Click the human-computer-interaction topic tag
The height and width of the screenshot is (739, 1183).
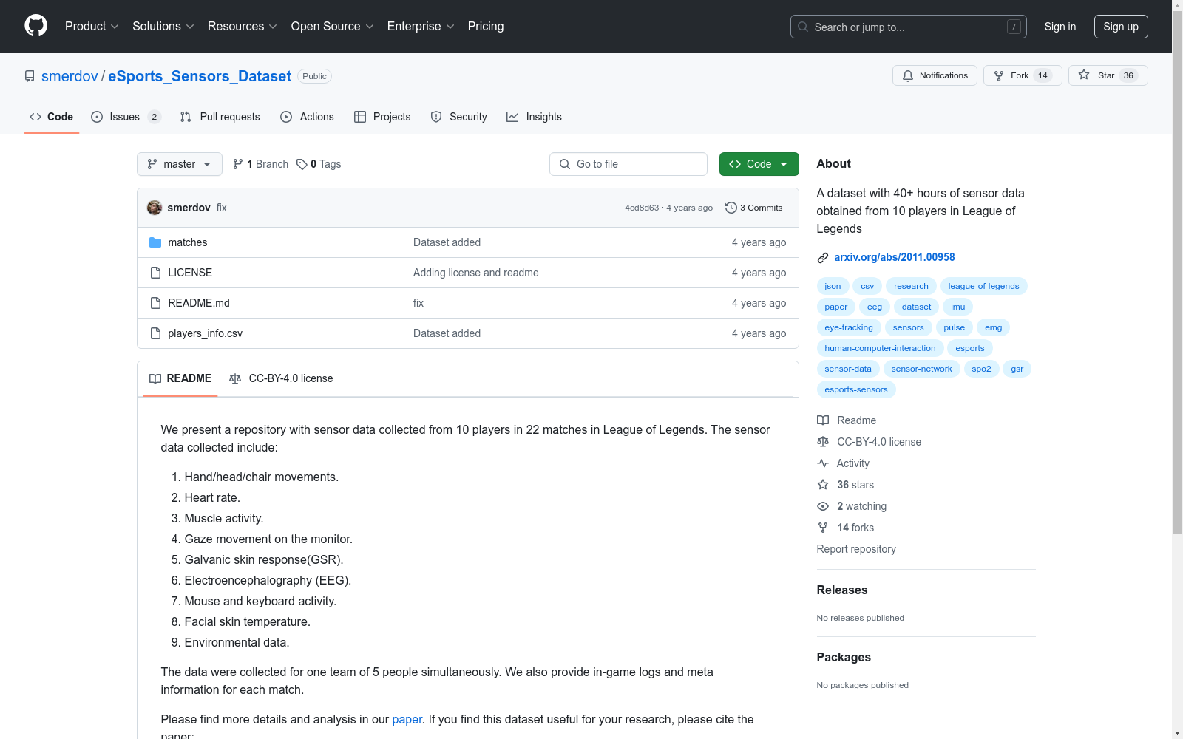click(x=880, y=348)
